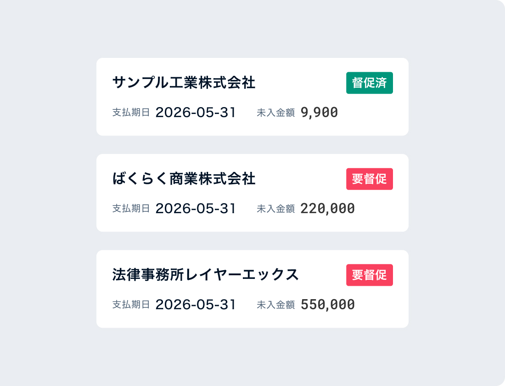The width and height of the screenshot is (505, 386).
Task: Click 法律事務所レイヤーエックス's due date 2026-05-31
Action: 196,305
